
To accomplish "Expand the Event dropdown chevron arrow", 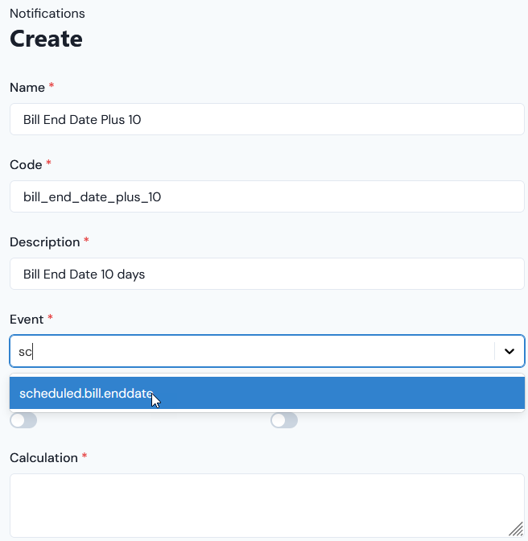I will (x=509, y=351).
